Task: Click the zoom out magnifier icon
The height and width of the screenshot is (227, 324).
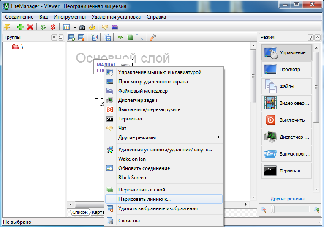Action: 264,210
